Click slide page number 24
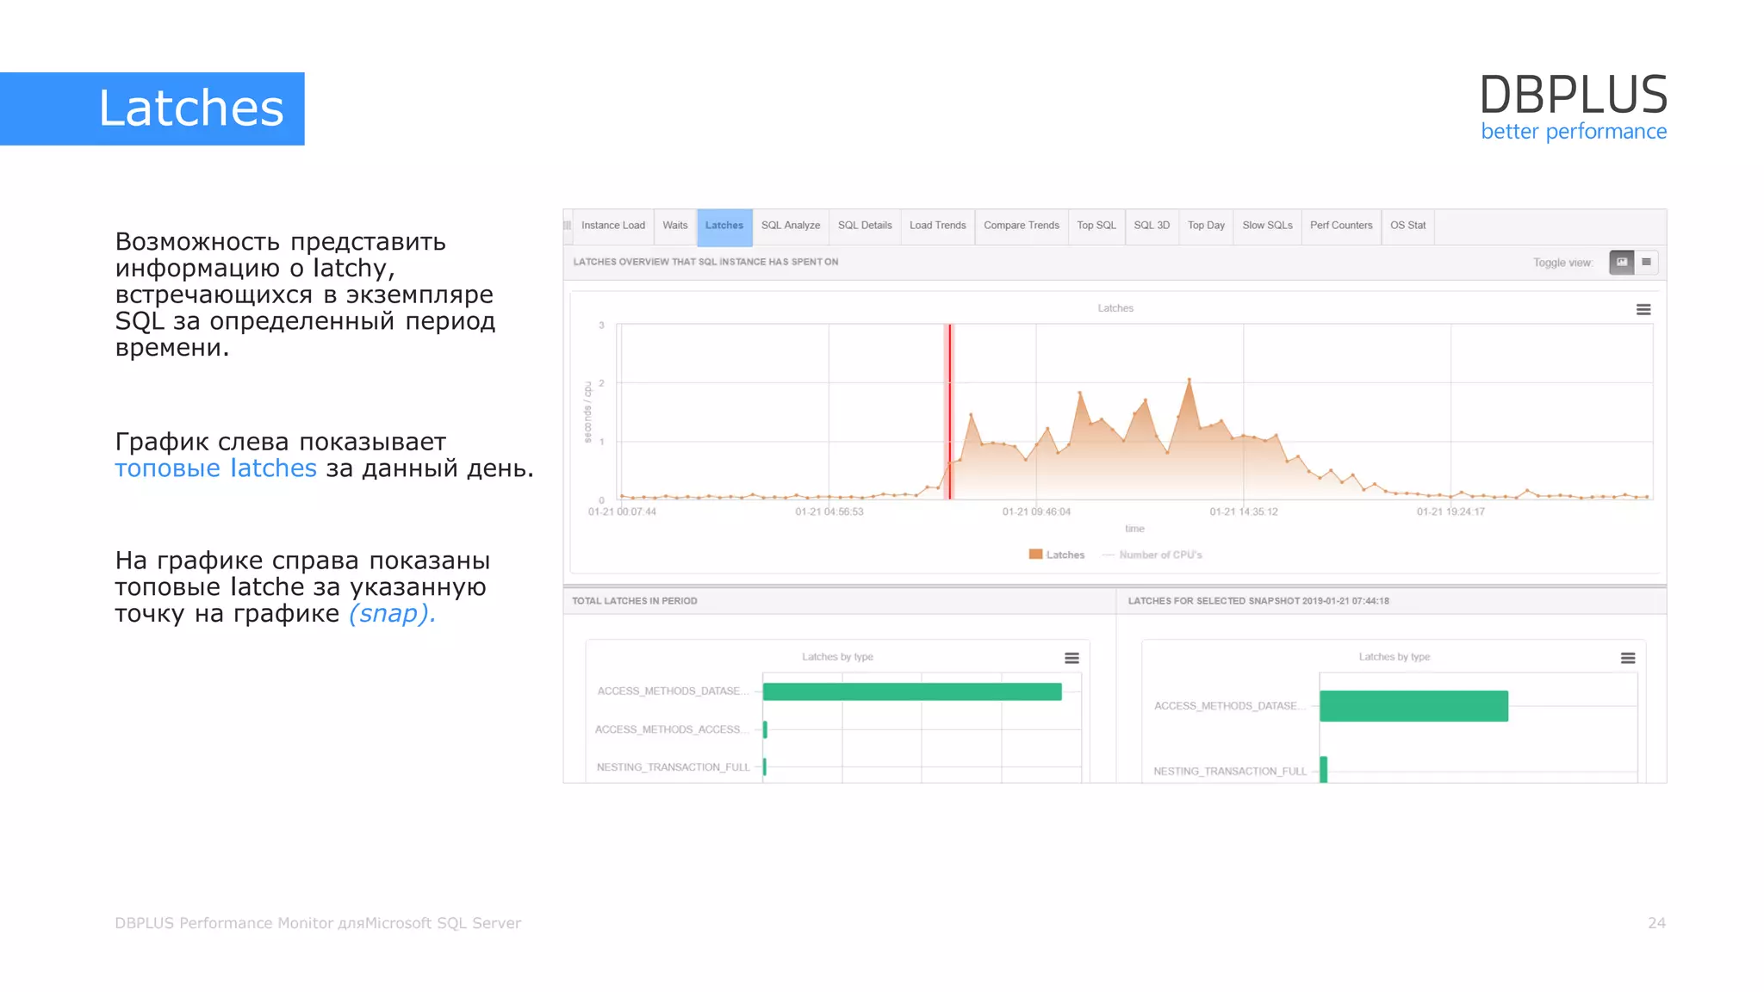This screenshot has width=1764, height=992. point(1656,923)
